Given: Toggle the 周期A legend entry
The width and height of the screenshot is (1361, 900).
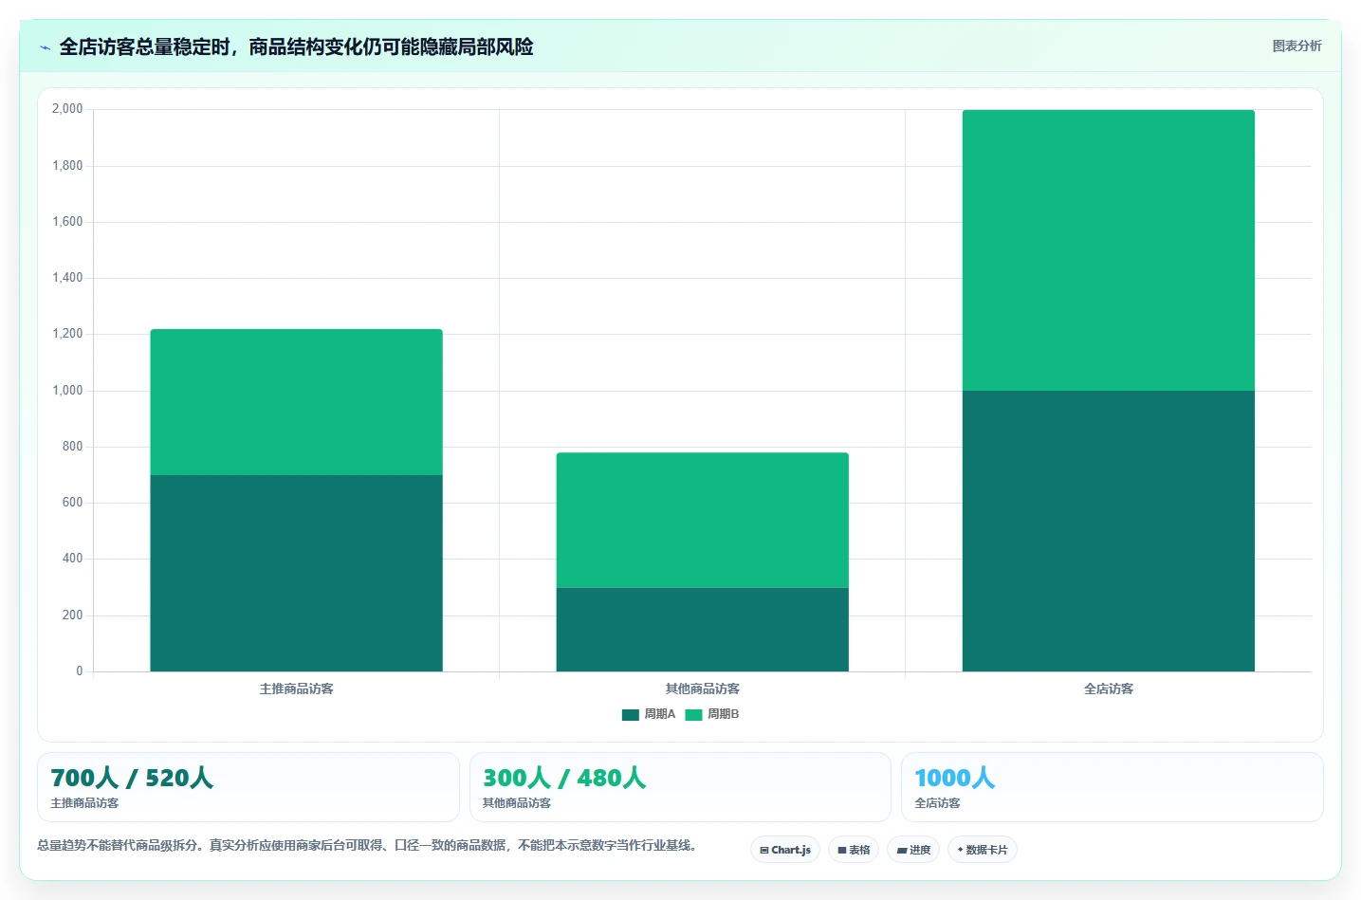Looking at the screenshot, I should pyautogui.click(x=649, y=714).
